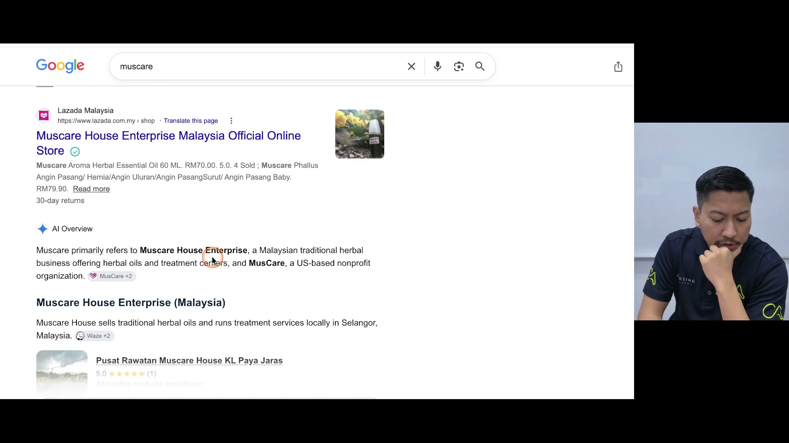Start voice search with the microphone icon
This screenshot has width=789, height=443.
(x=438, y=66)
